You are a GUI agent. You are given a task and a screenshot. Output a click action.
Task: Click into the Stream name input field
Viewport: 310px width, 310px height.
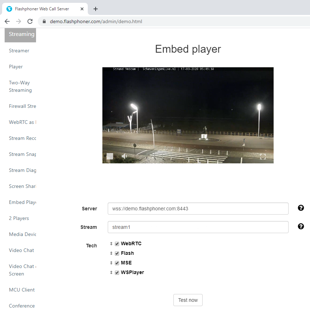[198, 227]
